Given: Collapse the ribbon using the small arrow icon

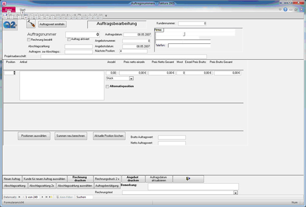Looking at the screenshot, I should coord(280,9).
